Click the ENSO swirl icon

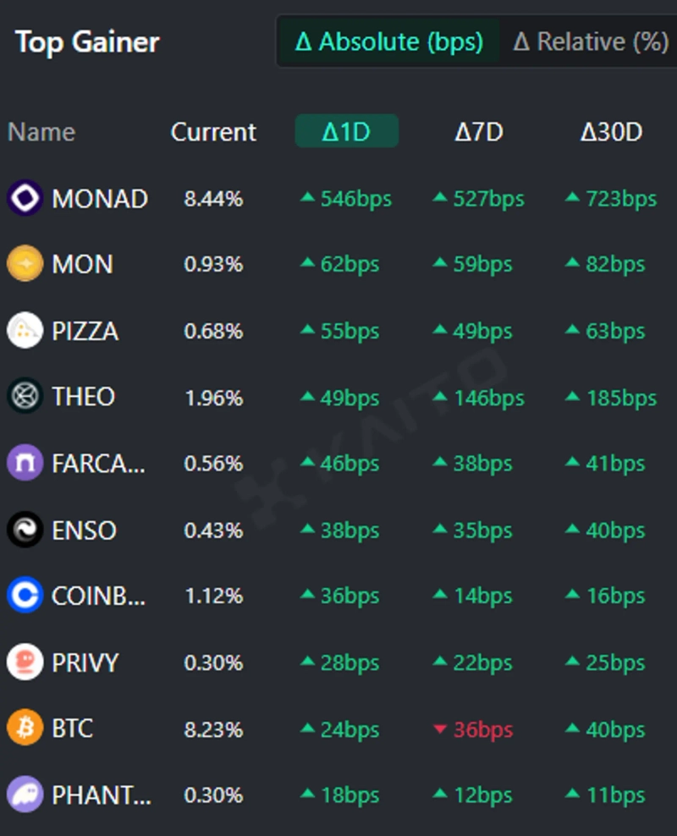(x=25, y=531)
